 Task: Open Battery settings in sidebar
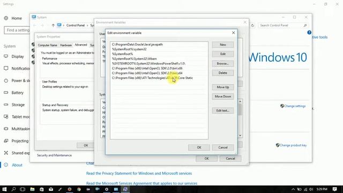tap(14, 93)
